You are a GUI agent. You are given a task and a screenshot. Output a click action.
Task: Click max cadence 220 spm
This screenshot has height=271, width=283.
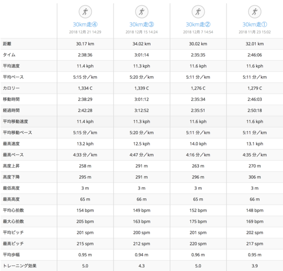tap(198, 244)
